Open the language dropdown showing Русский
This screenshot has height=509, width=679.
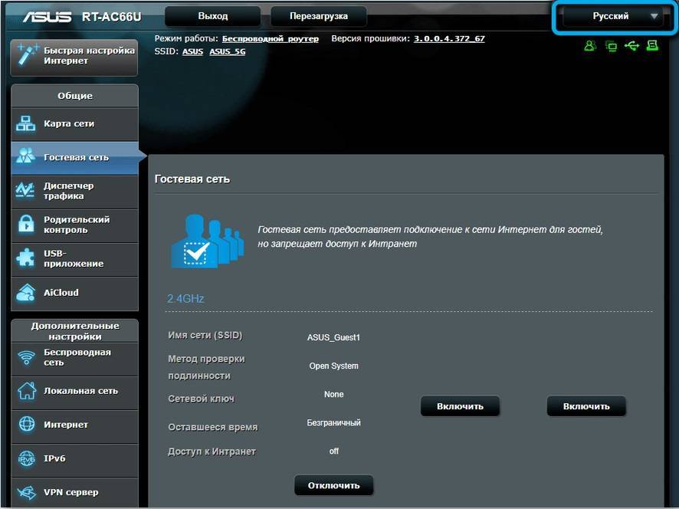pos(610,16)
